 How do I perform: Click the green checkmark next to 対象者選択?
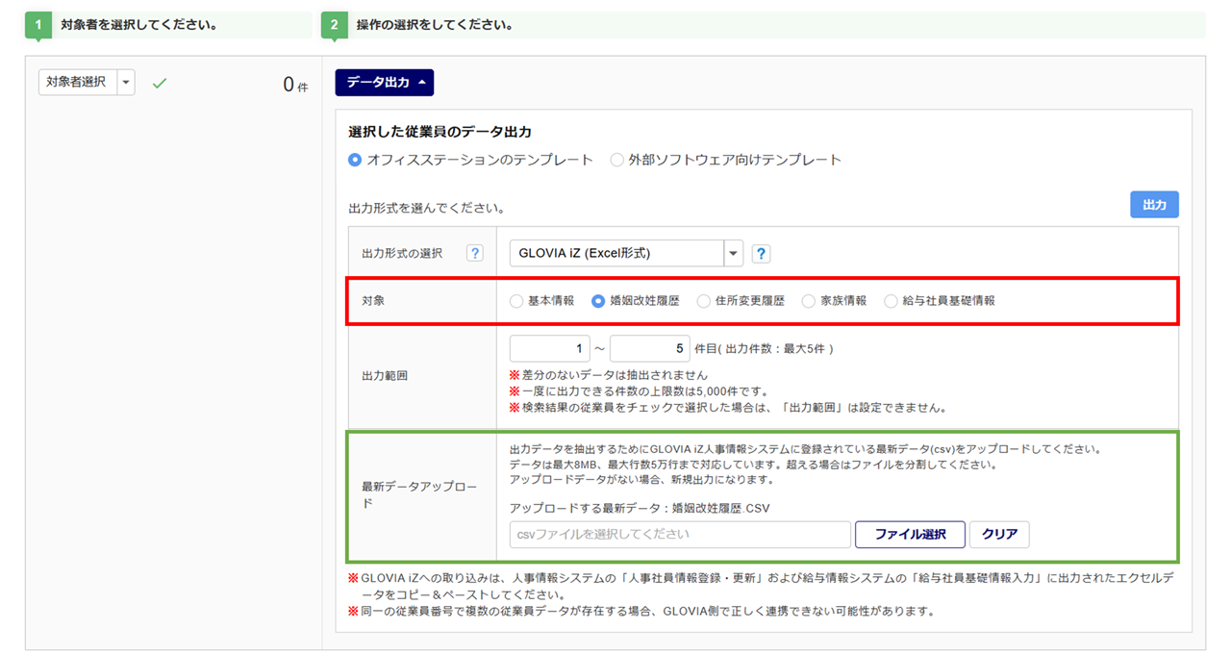click(160, 84)
